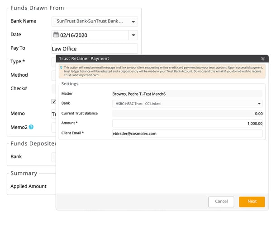Click the Cancel button
Image resolution: width=276 pixels, height=225 pixels.
point(221,202)
